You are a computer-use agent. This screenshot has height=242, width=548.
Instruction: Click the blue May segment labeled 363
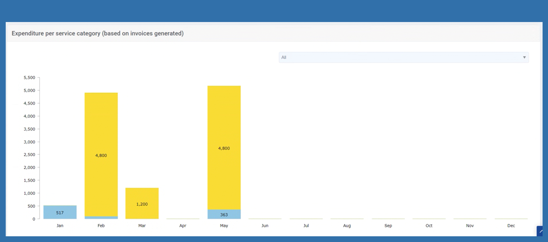pos(224,214)
